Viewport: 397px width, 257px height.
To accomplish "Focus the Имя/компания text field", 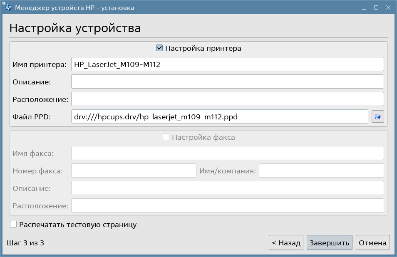I will point(321,171).
